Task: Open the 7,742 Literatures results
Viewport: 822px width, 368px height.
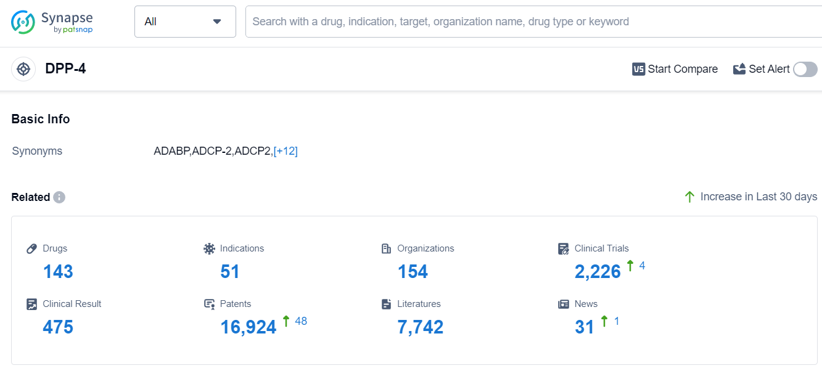Action: [421, 327]
